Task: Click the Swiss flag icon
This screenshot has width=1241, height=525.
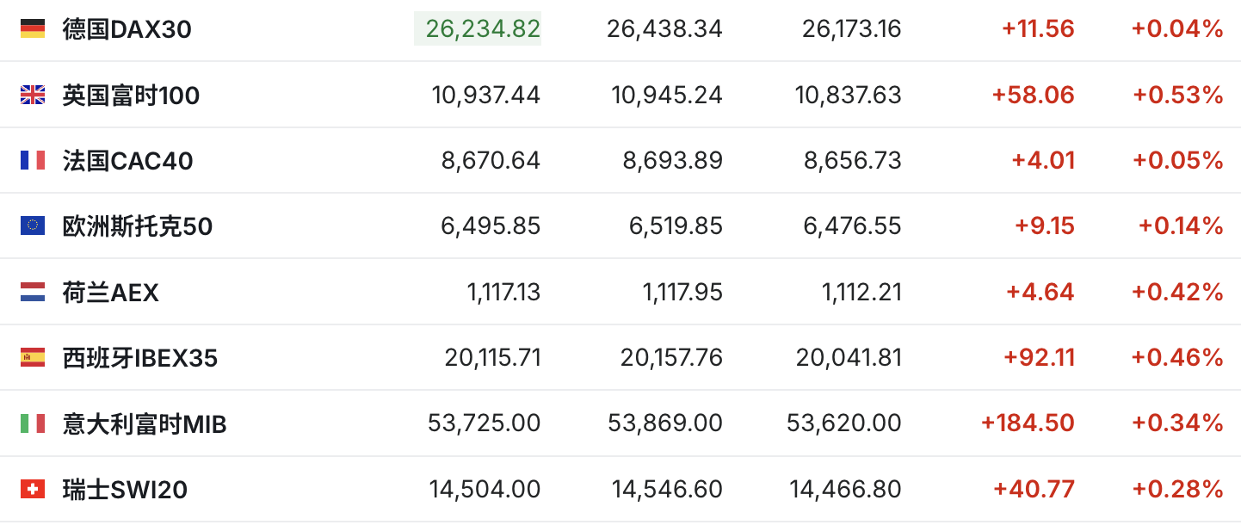Action: [33, 490]
